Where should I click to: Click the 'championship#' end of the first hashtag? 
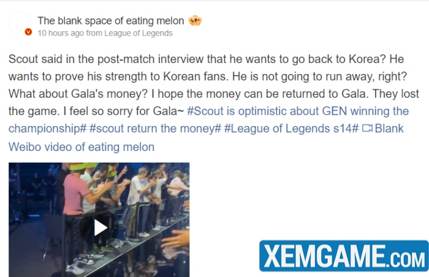point(48,128)
